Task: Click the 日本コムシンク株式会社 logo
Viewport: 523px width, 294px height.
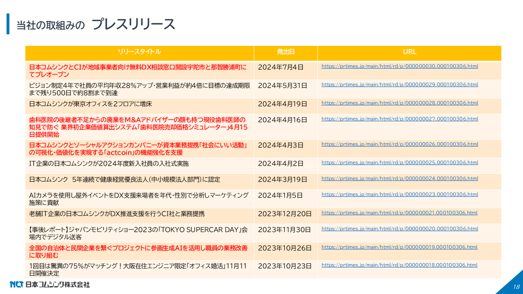Action: pyautogui.click(x=49, y=284)
